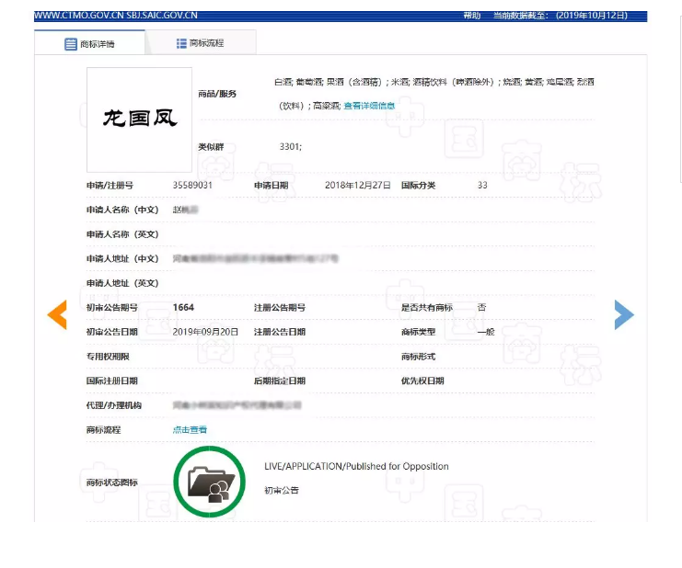The height and width of the screenshot is (568, 682).
Task: Go to next trademark with blue arrow
Action: click(624, 315)
